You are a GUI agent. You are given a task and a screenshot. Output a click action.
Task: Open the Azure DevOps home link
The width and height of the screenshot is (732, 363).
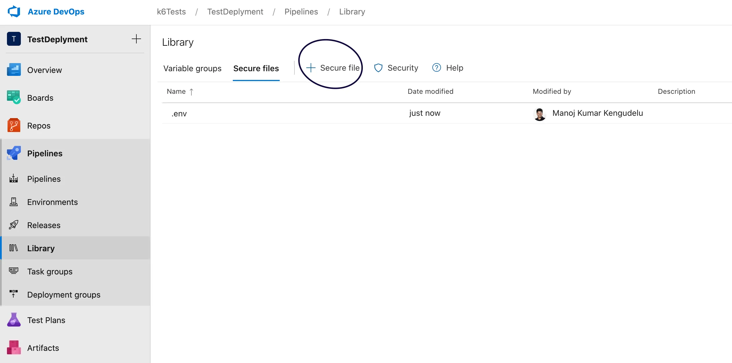(56, 12)
